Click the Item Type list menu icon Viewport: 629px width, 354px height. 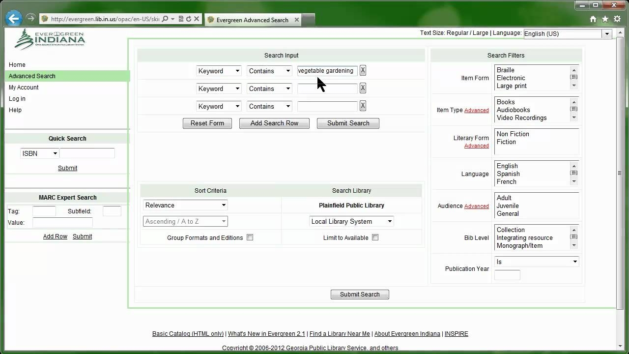[x=573, y=109]
